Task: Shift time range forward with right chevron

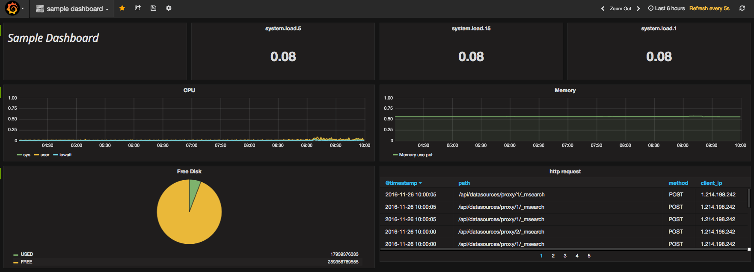Action: point(638,9)
